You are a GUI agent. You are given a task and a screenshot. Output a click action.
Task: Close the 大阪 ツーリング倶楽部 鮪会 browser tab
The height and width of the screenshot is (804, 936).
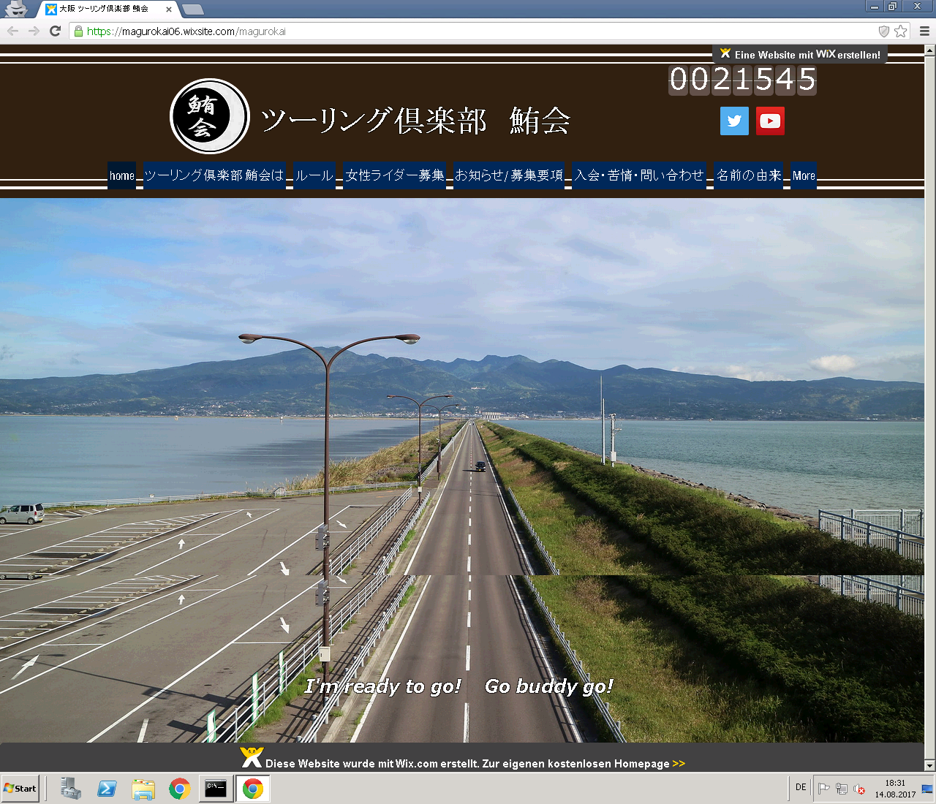pyautogui.click(x=169, y=10)
